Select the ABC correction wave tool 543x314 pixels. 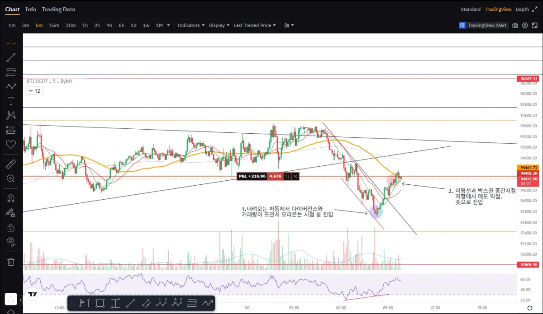pos(176,303)
